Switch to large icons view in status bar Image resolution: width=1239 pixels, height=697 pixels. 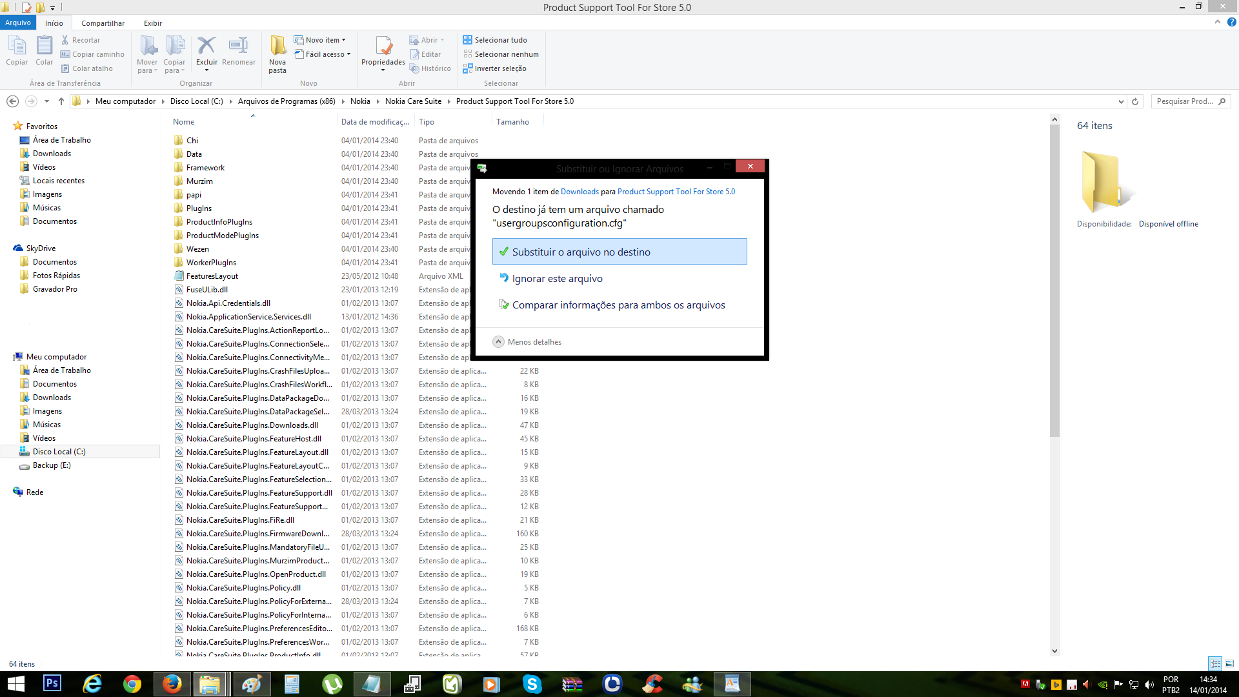pyautogui.click(x=1229, y=663)
